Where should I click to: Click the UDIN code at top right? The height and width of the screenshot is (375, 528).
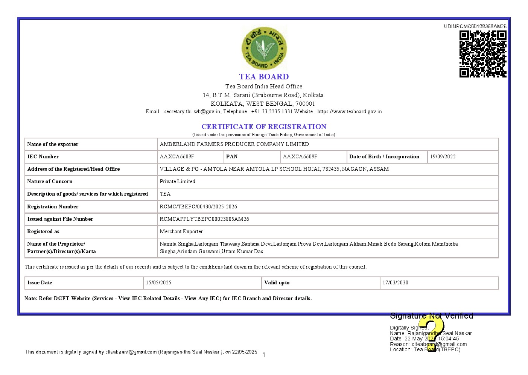point(475,26)
